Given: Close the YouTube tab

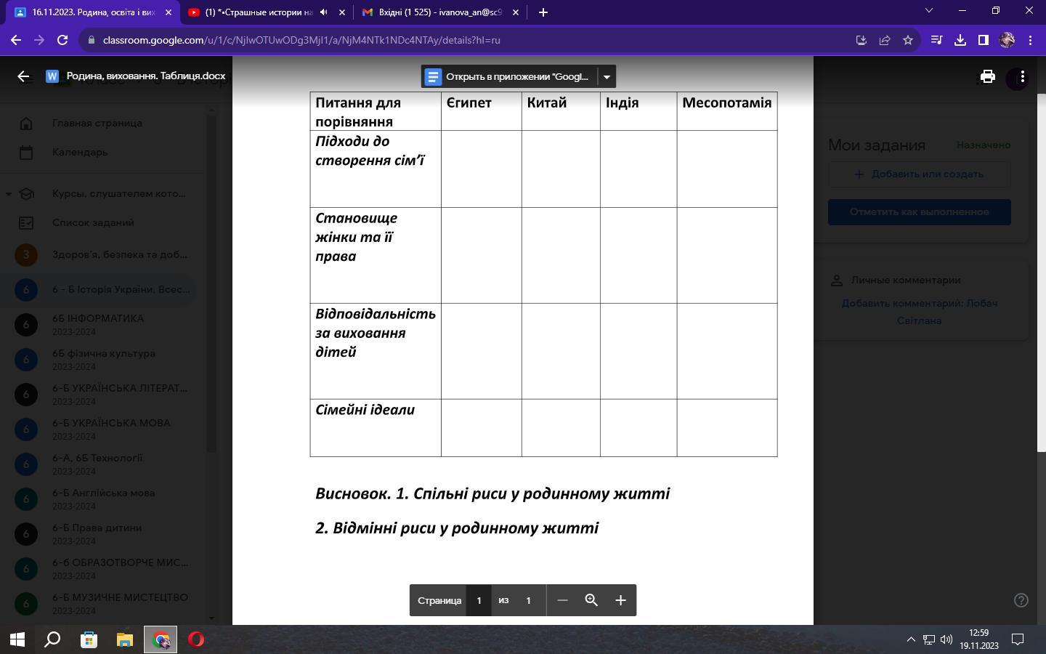Looking at the screenshot, I should (x=342, y=12).
